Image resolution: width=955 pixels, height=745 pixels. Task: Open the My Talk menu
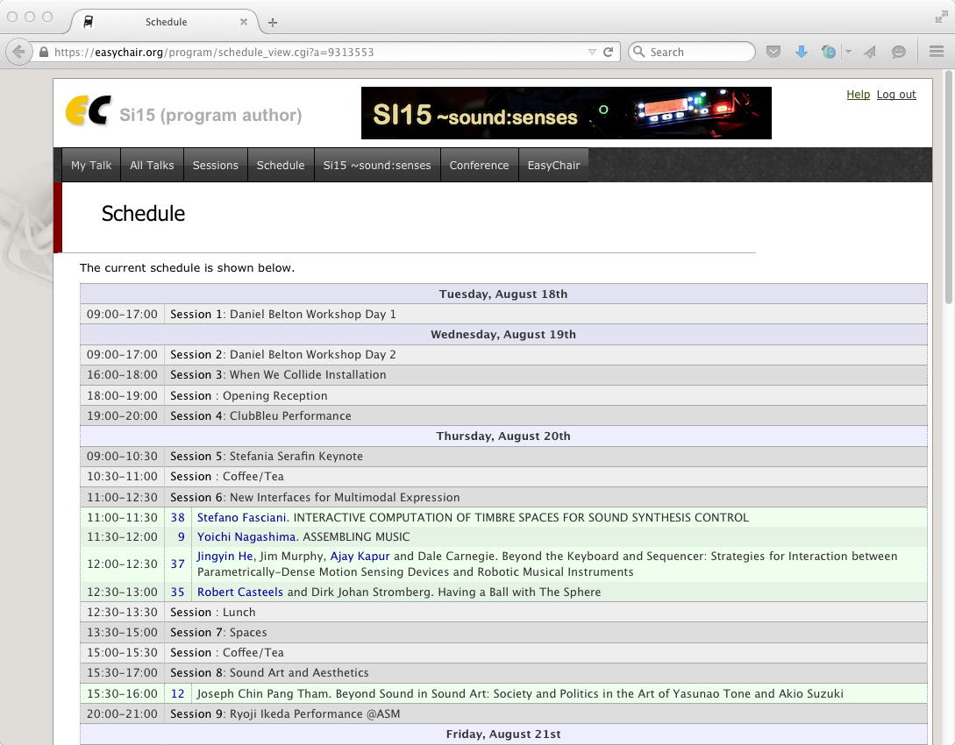click(91, 165)
